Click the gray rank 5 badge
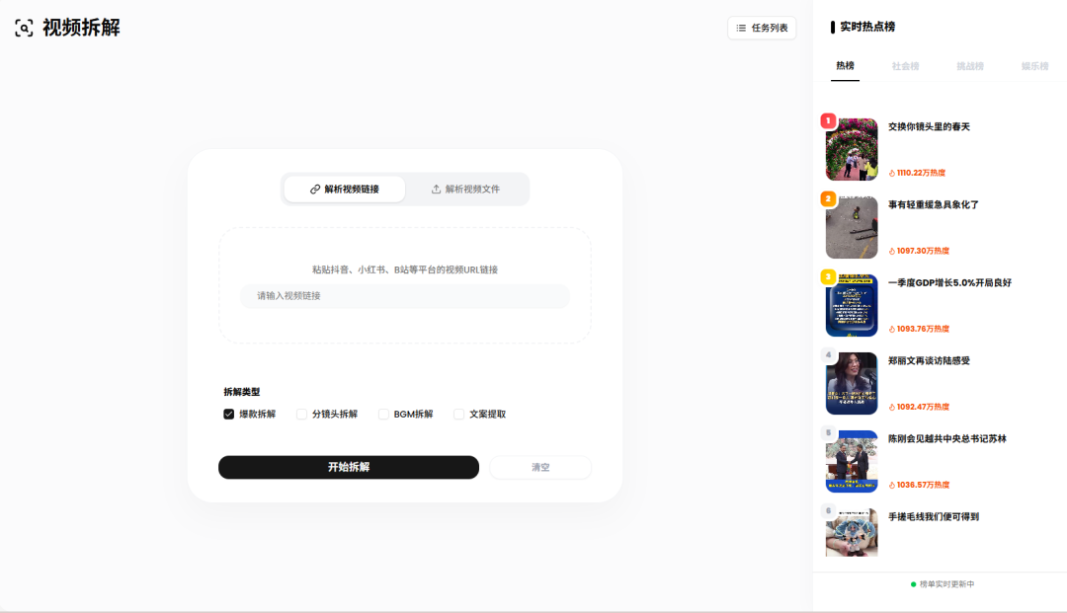1067x613 pixels. point(828,433)
